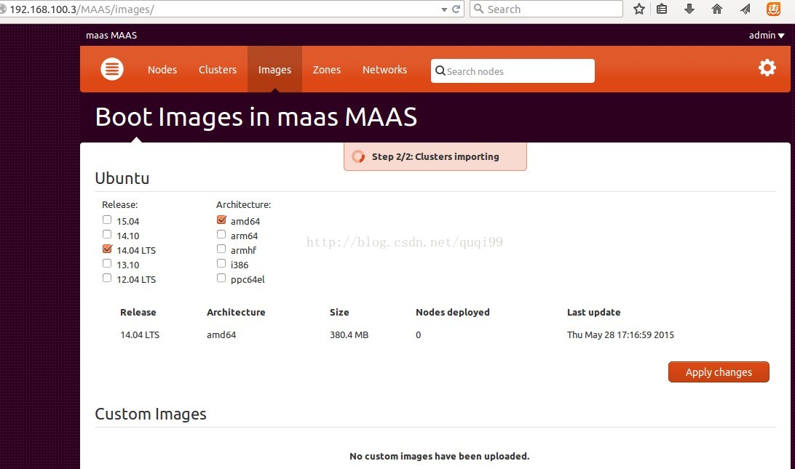The width and height of the screenshot is (795, 469).
Task: Click the Thu May 28 17:16:59 2015 cell
Action: point(620,334)
